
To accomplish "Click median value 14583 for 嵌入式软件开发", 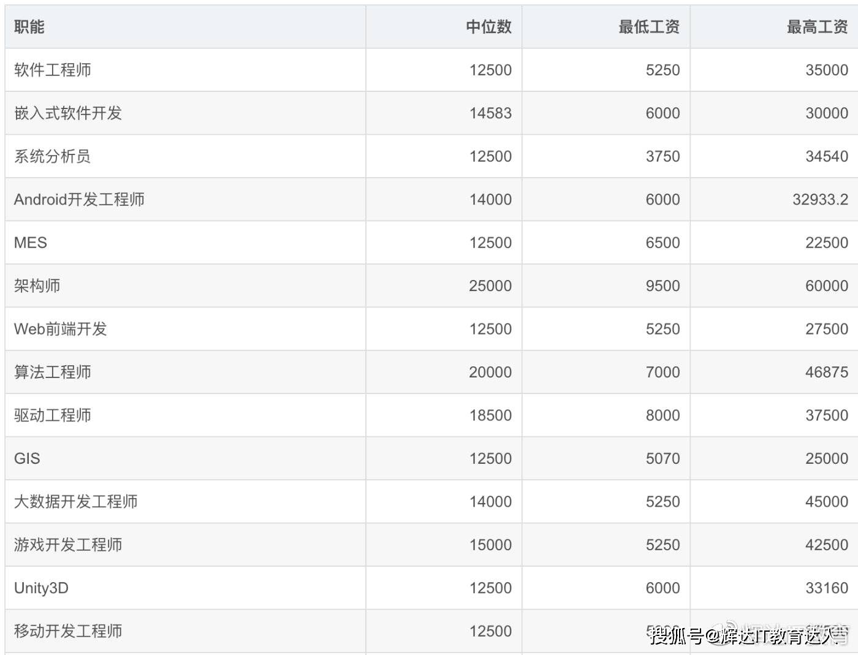I will click(490, 113).
